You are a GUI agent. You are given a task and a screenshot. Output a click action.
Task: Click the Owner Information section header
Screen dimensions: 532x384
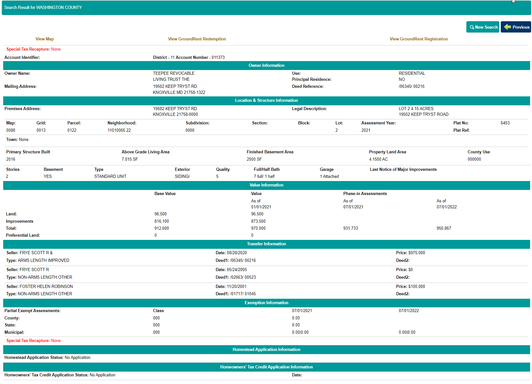click(x=267, y=66)
